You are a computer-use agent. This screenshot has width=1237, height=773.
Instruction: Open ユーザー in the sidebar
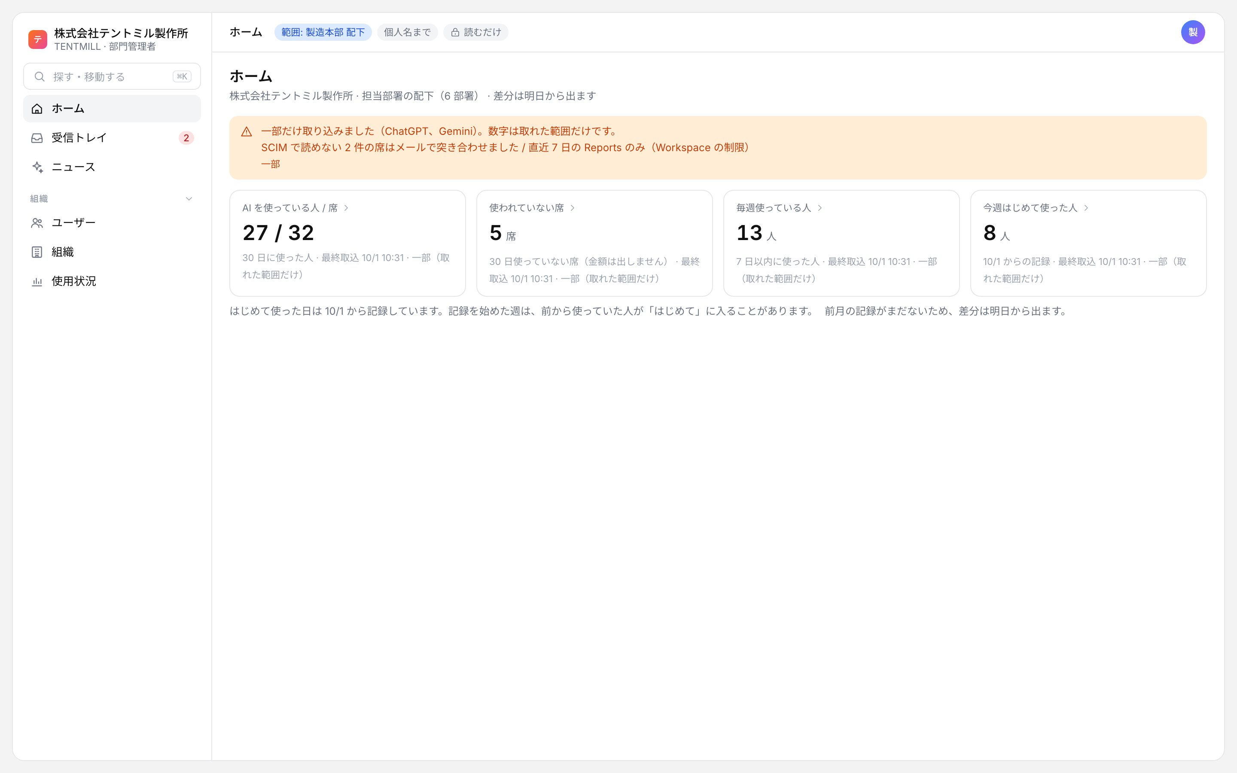(x=112, y=223)
